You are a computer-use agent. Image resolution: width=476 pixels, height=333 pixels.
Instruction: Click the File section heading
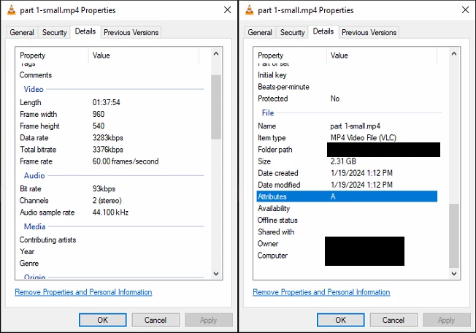(x=268, y=113)
